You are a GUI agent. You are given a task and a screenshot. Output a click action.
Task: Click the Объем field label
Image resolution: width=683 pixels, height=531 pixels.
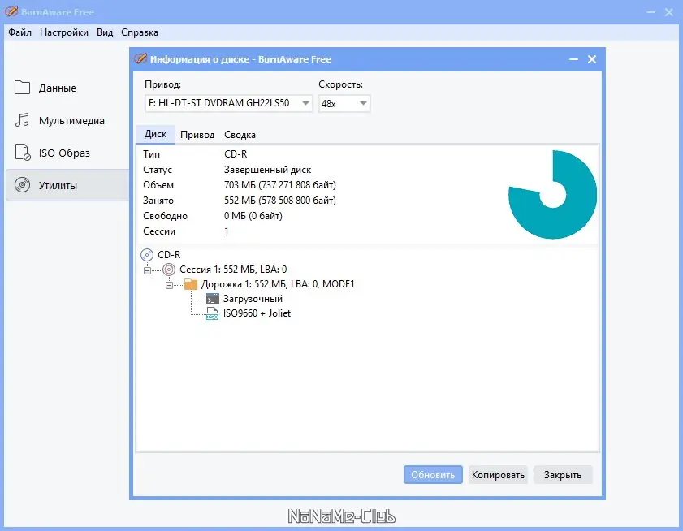158,185
